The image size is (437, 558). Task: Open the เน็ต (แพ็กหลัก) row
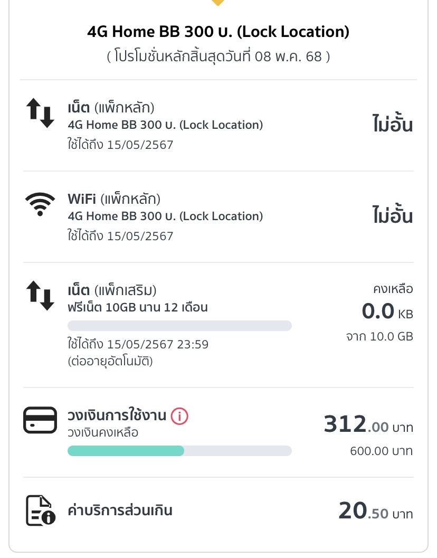pyautogui.click(x=218, y=125)
